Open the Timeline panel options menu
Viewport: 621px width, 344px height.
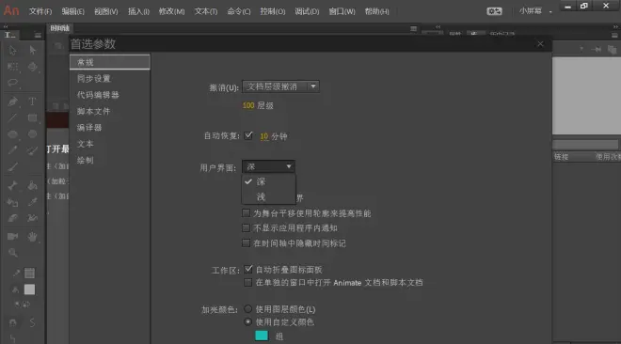point(413,28)
